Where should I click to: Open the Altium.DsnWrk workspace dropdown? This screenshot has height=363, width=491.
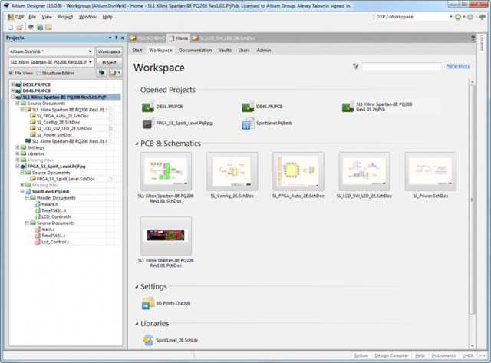91,51
